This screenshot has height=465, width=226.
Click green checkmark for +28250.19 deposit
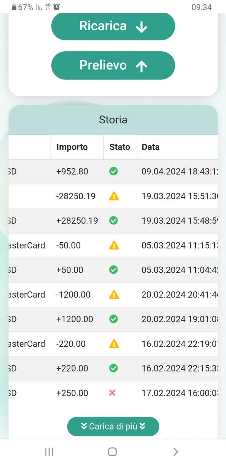pyautogui.click(x=113, y=221)
